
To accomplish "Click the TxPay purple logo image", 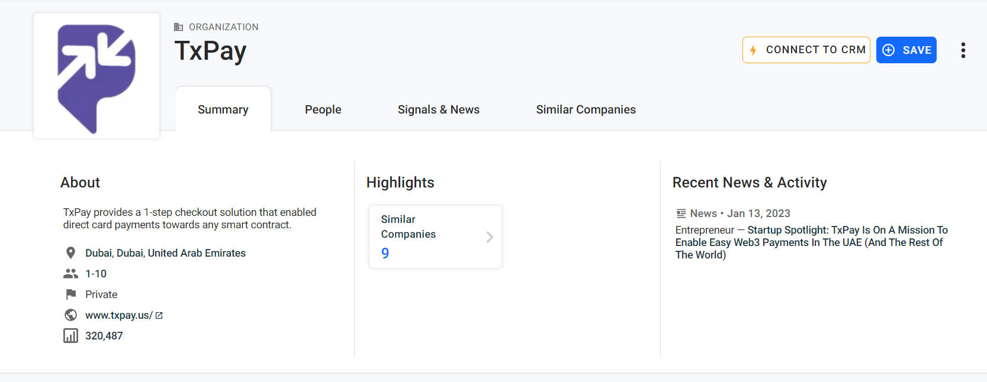I will point(97,76).
